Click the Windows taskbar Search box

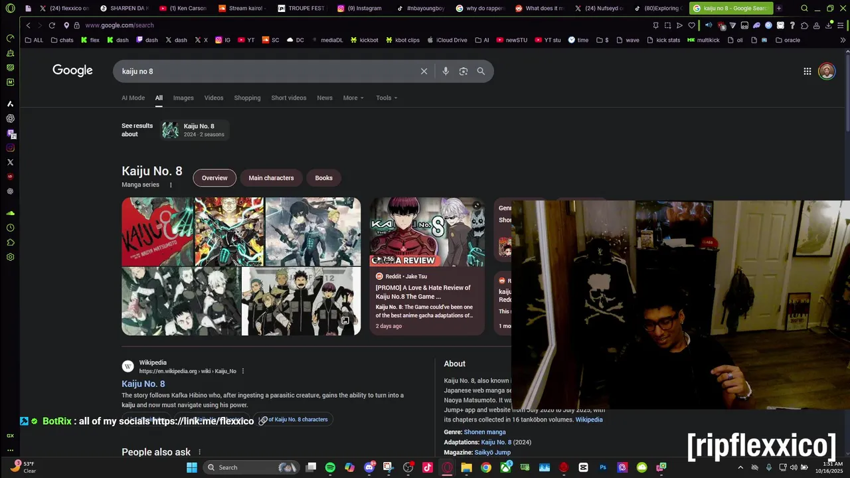click(x=250, y=467)
